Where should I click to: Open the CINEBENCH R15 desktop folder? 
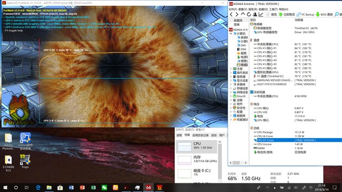[9, 163]
